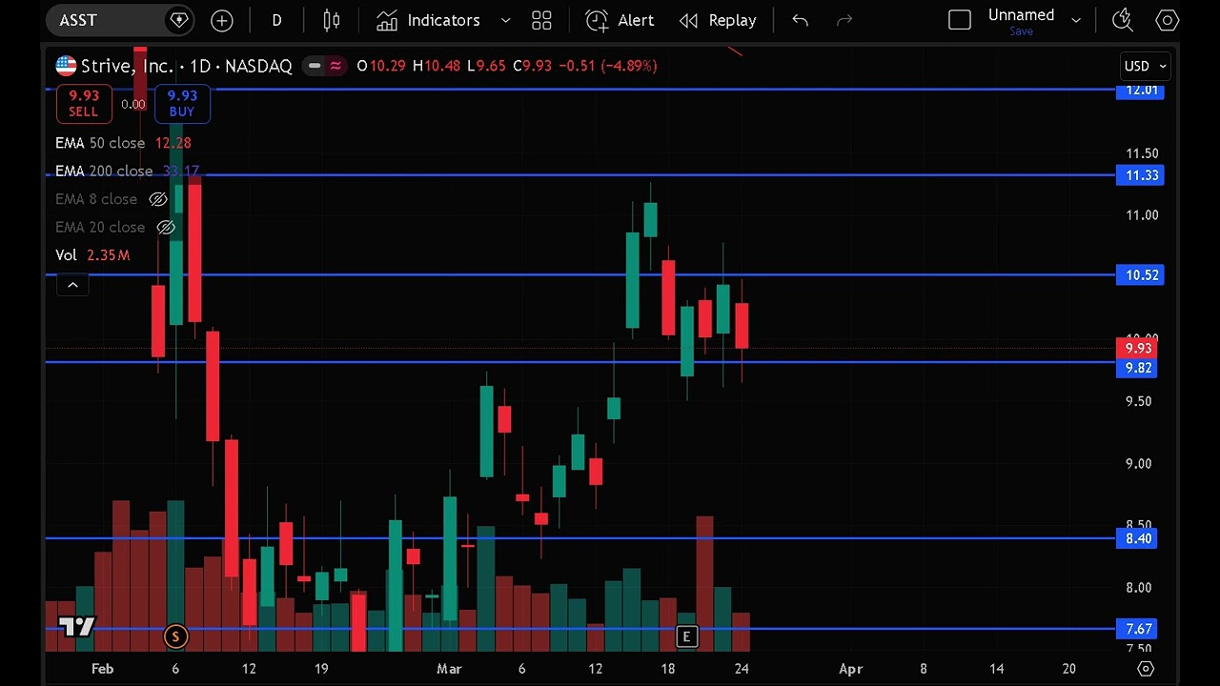Click the Strive flag logo
Viewport: 1220px width, 686px height.
[x=66, y=66]
